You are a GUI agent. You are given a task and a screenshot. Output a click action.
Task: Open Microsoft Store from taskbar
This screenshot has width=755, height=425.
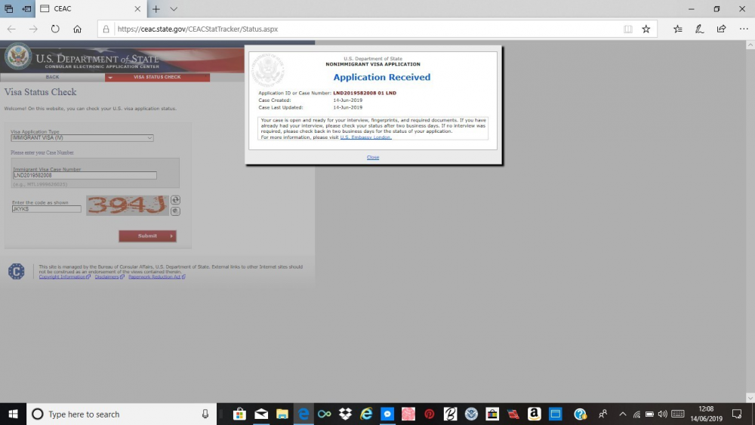click(x=239, y=414)
